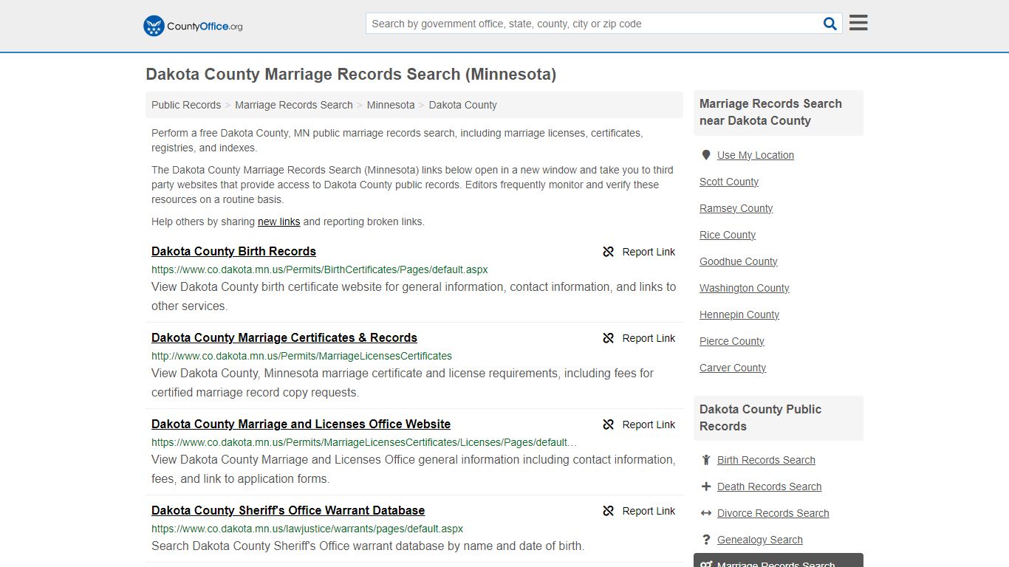Click the location pin icon by Use My Location
This screenshot has width=1009, height=567.
(x=706, y=155)
